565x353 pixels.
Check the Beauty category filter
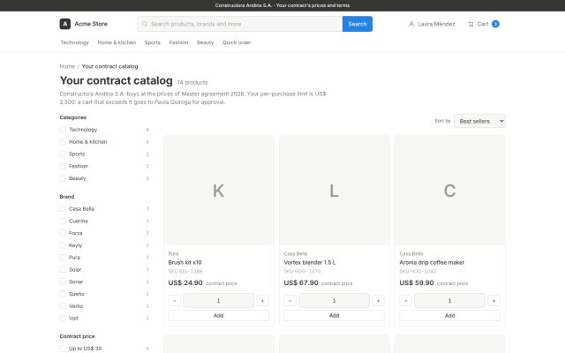point(63,178)
